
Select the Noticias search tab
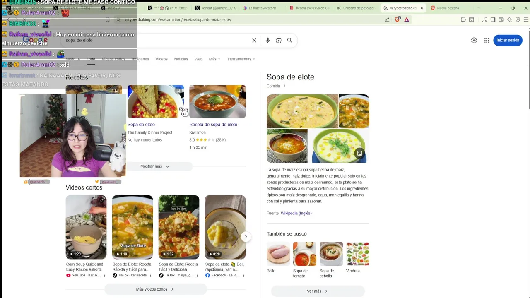pos(181,59)
